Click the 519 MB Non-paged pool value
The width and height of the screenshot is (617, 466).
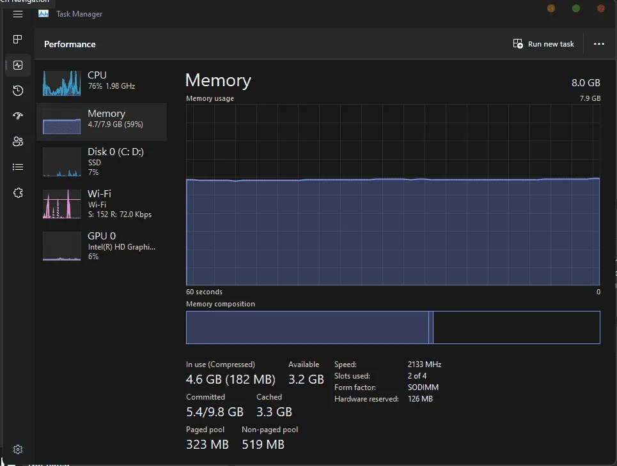pyautogui.click(x=263, y=444)
